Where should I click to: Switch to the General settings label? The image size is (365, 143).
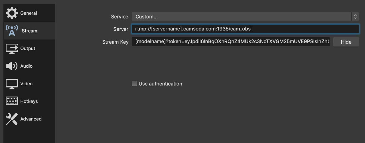coord(29,13)
